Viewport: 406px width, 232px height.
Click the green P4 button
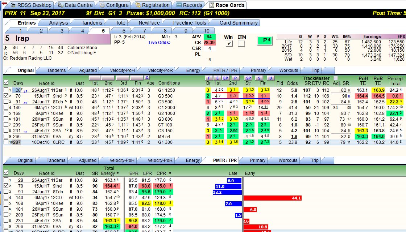point(265,40)
